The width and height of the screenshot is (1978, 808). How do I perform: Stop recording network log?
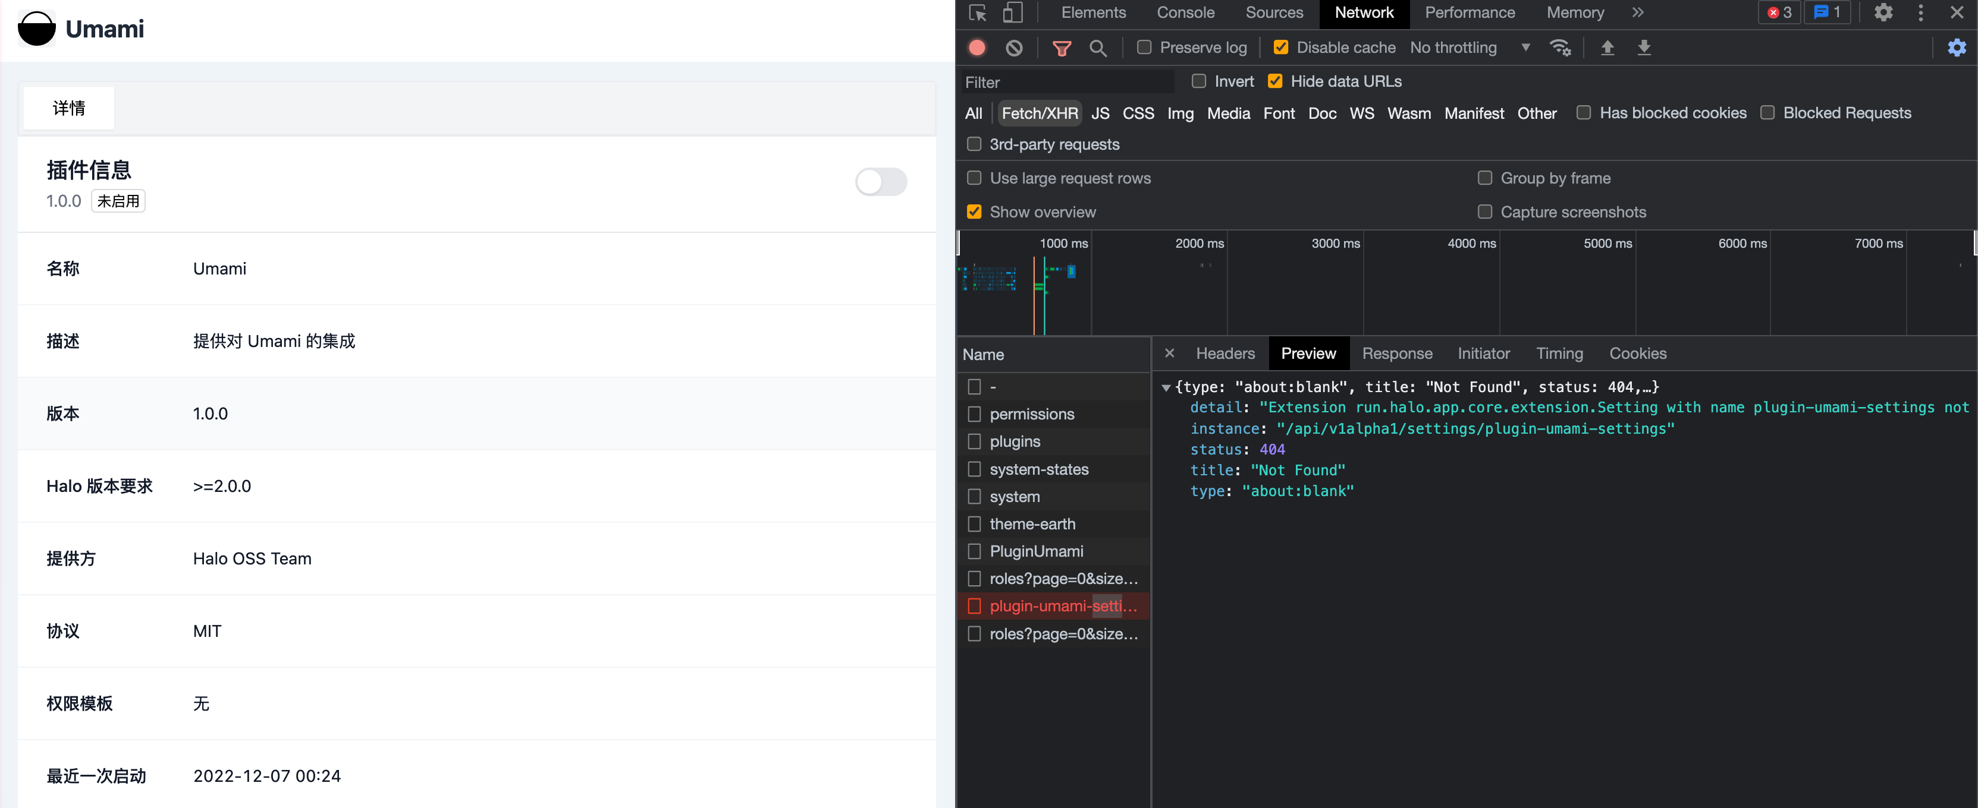(977, 48)
